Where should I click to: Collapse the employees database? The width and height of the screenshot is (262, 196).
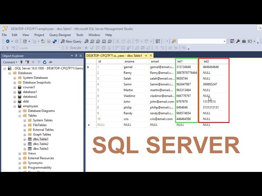(x=15, y=106)
